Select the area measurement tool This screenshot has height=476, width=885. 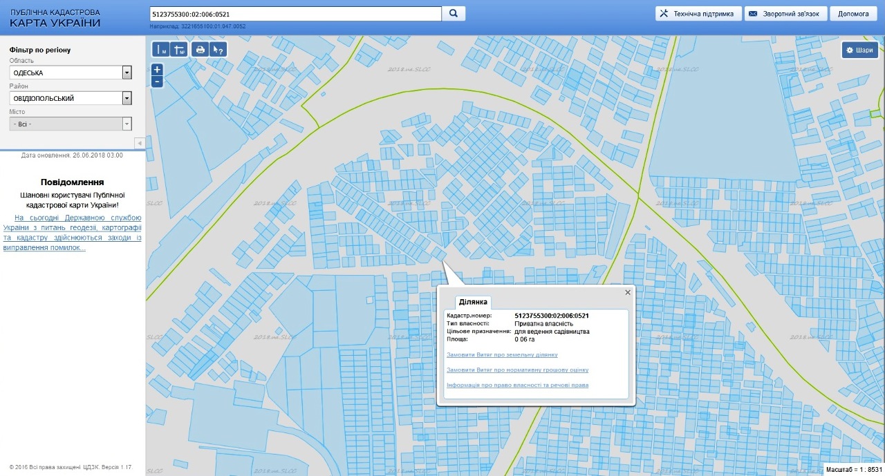click(x=179, y=49)
